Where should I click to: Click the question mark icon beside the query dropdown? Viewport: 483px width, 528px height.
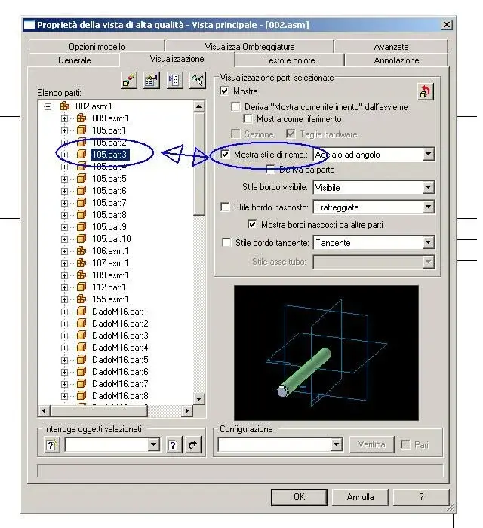173,445
